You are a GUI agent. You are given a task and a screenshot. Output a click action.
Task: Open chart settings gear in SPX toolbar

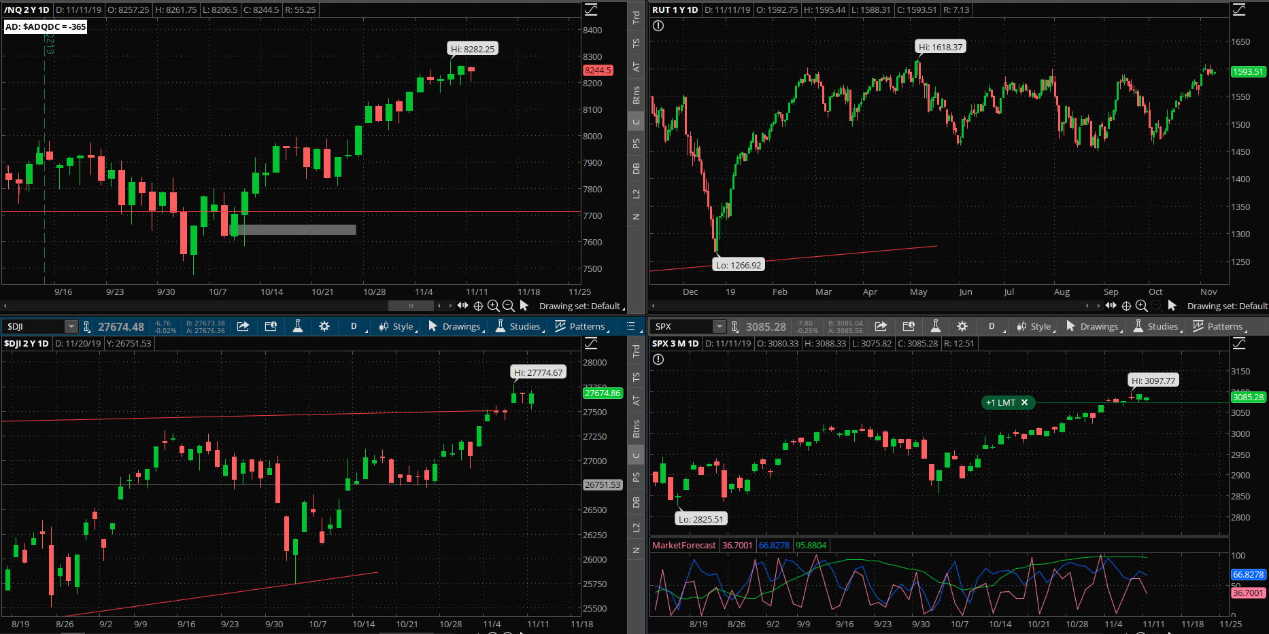click(x=962, y=326)
